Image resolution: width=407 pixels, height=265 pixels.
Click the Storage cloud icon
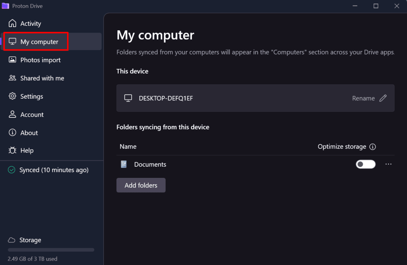click(12, 240)
